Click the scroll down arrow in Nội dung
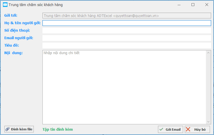 pos(209,122)
